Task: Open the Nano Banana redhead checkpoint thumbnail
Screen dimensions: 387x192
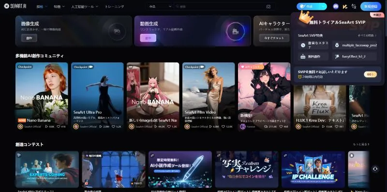Action: (42, 97)
